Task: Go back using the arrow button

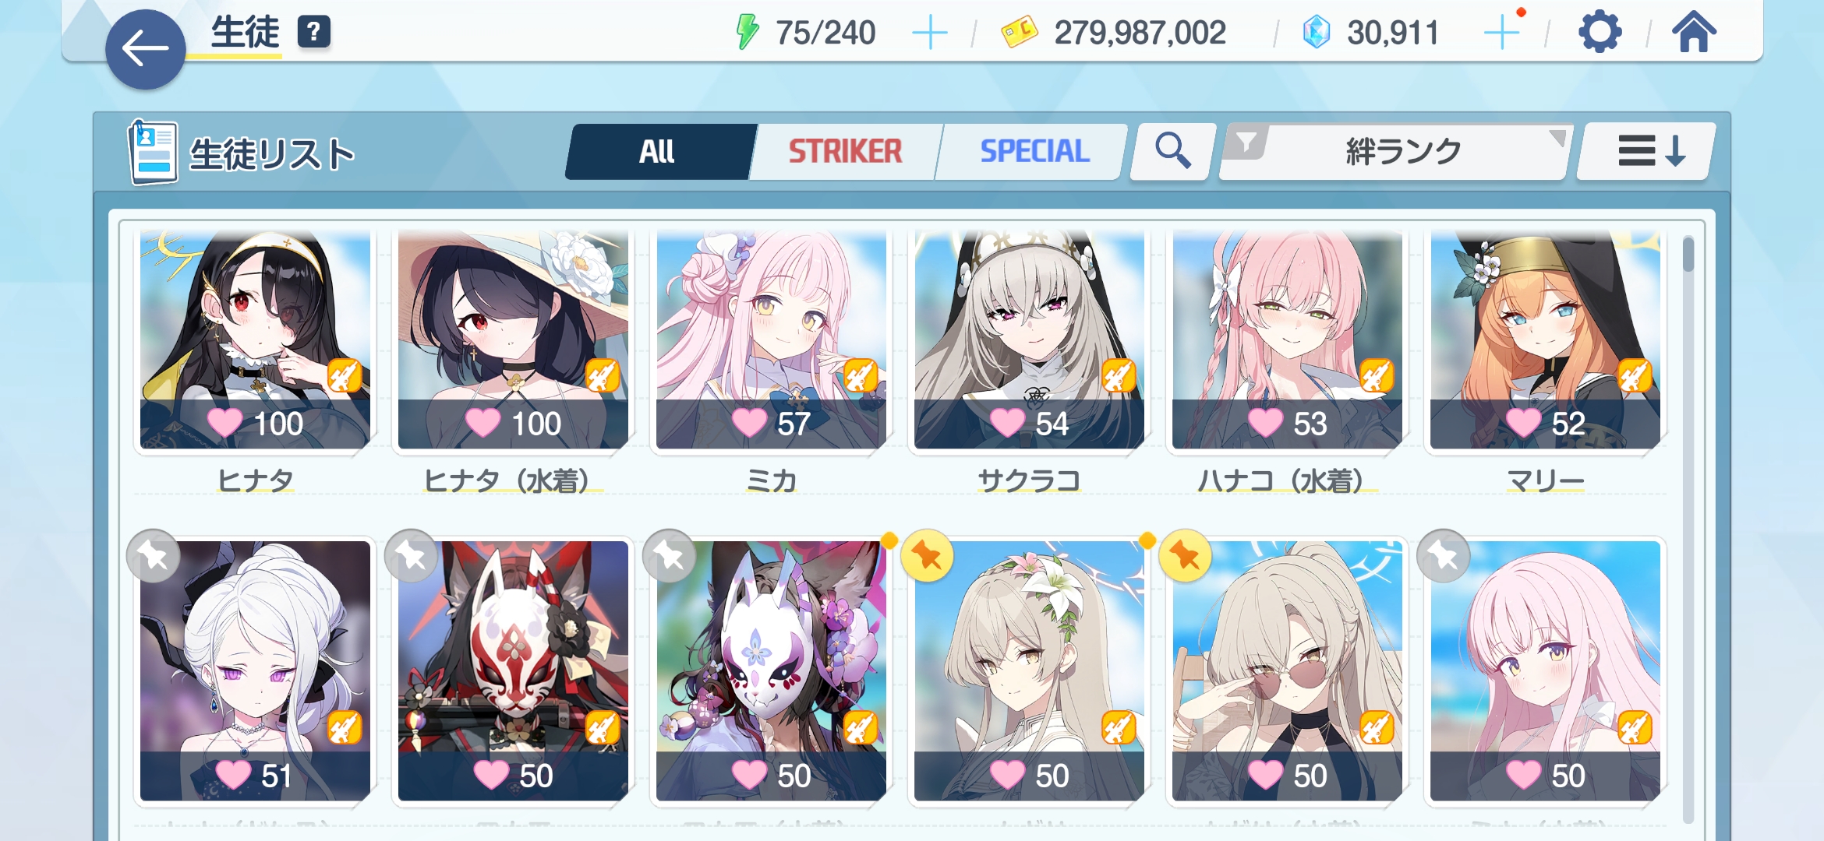Action: [145, 49]
